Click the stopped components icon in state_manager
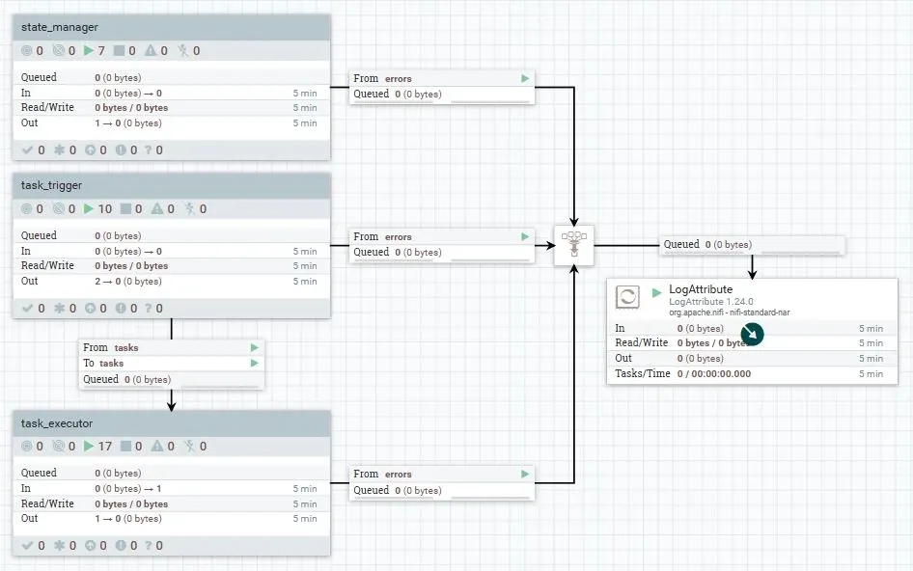Viewport: 913px width, 571px height. (x=119, y=51)
